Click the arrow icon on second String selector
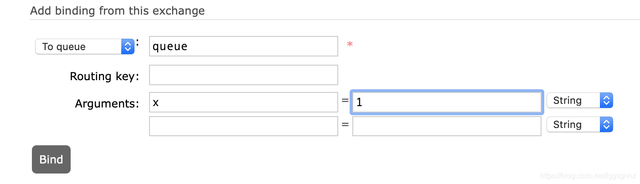 (606, 124)
